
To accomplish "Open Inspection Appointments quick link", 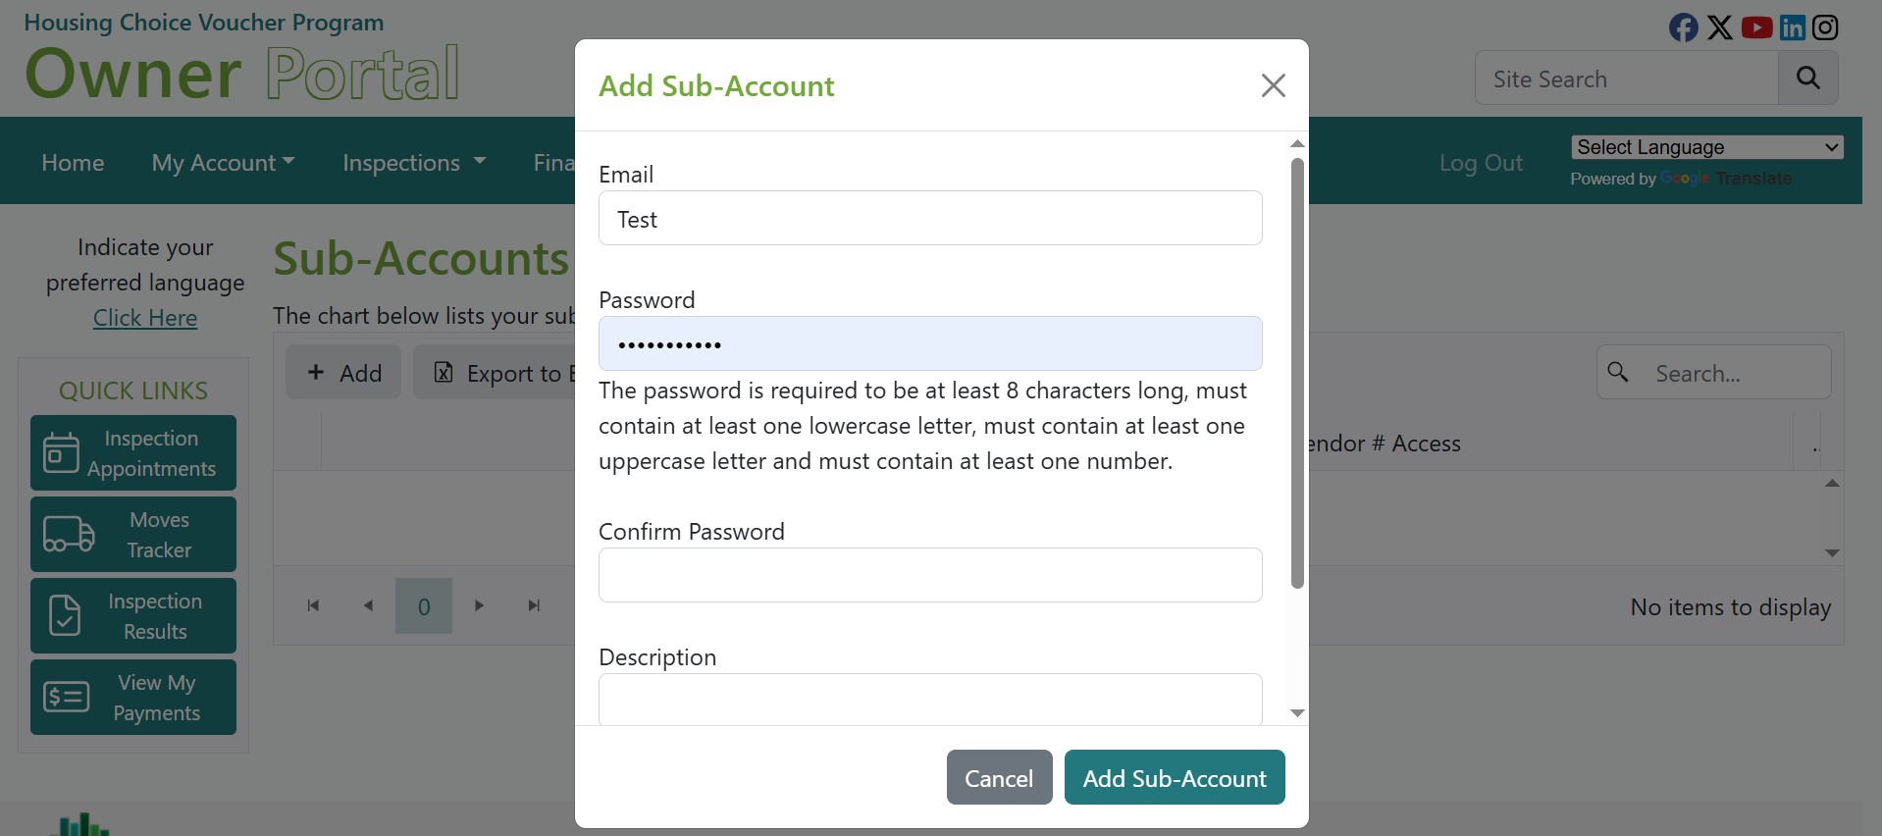I will pyautogui.click(x=133, y=452).
